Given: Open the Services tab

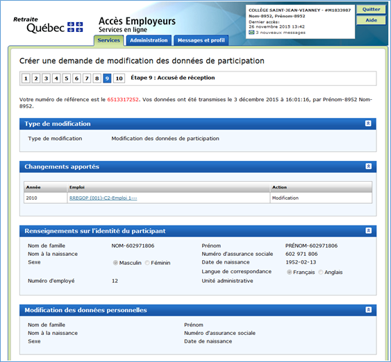Looking at the screenshot, I should click(x=108, y=40).
